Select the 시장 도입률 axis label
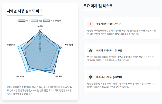Viewport: 162px width, 104px height. 69,45
